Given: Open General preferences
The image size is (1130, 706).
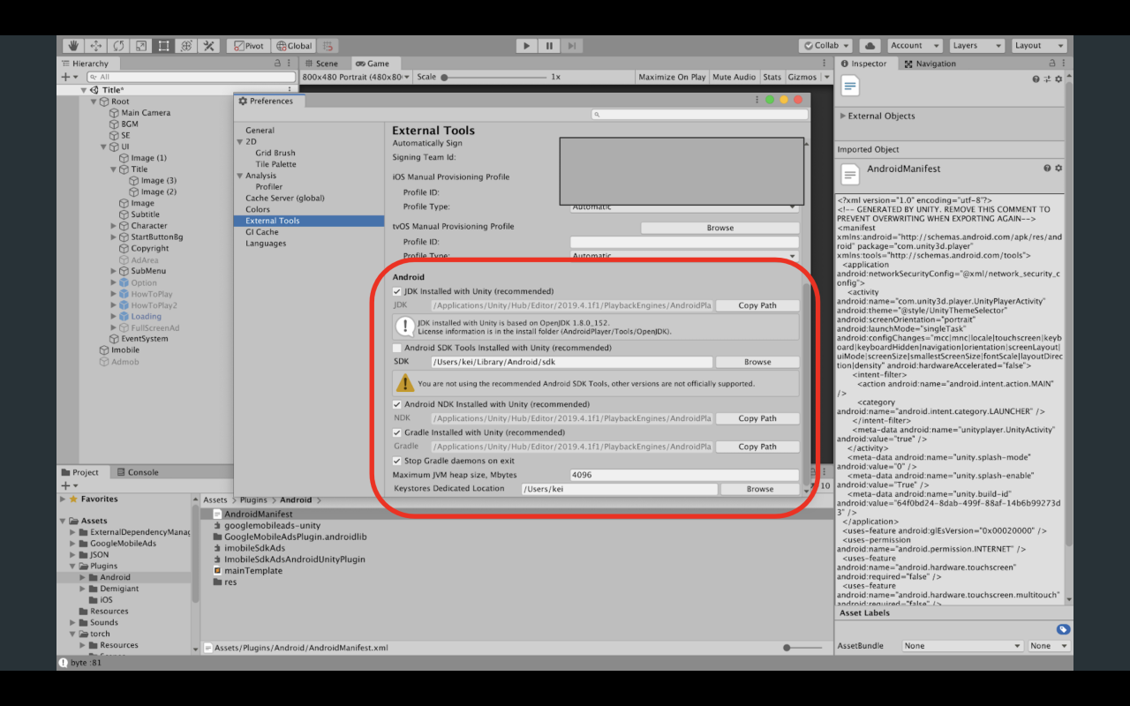Looking at the screenshot, I should [x=260, y=131].
